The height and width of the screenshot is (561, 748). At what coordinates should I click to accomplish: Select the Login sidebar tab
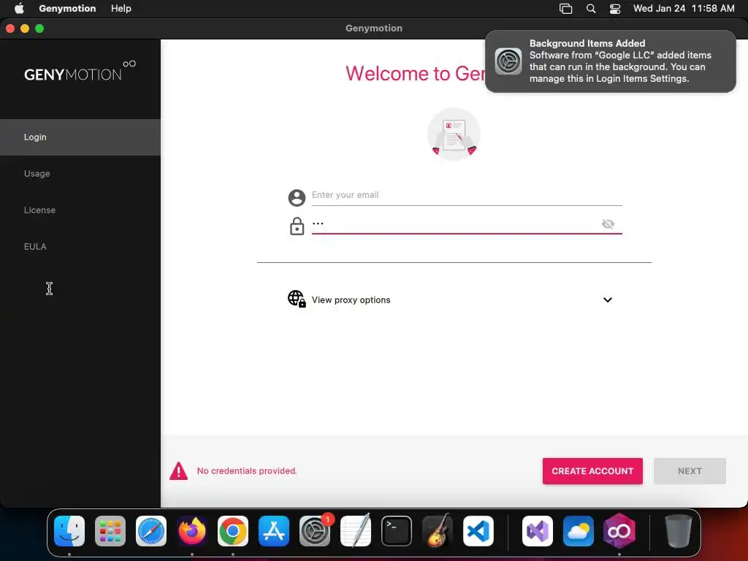coord(80,137)
